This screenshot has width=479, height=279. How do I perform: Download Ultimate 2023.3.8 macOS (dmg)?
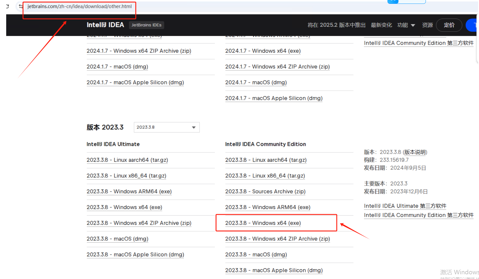click(x=117, y=239)
